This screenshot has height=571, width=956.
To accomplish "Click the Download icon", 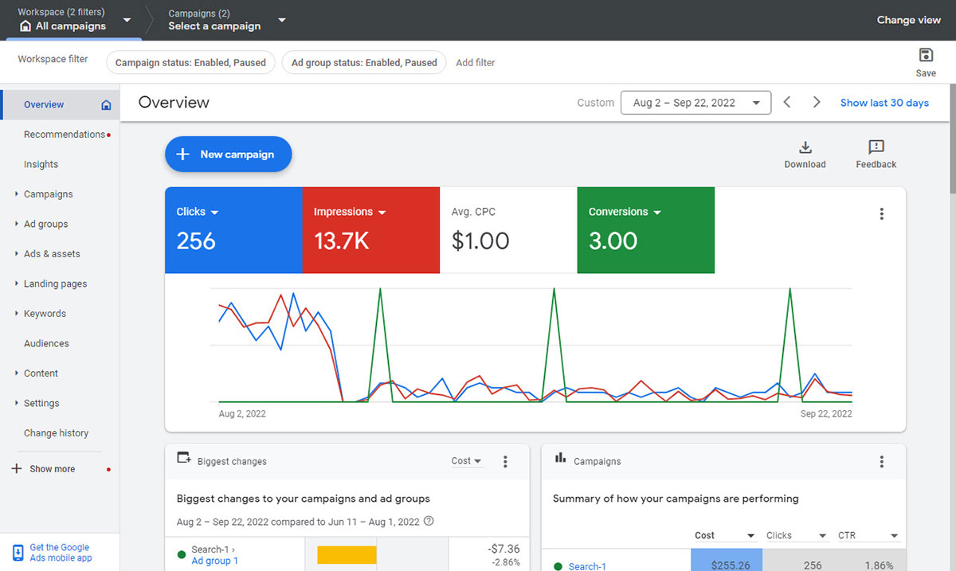I will point(805,147).
